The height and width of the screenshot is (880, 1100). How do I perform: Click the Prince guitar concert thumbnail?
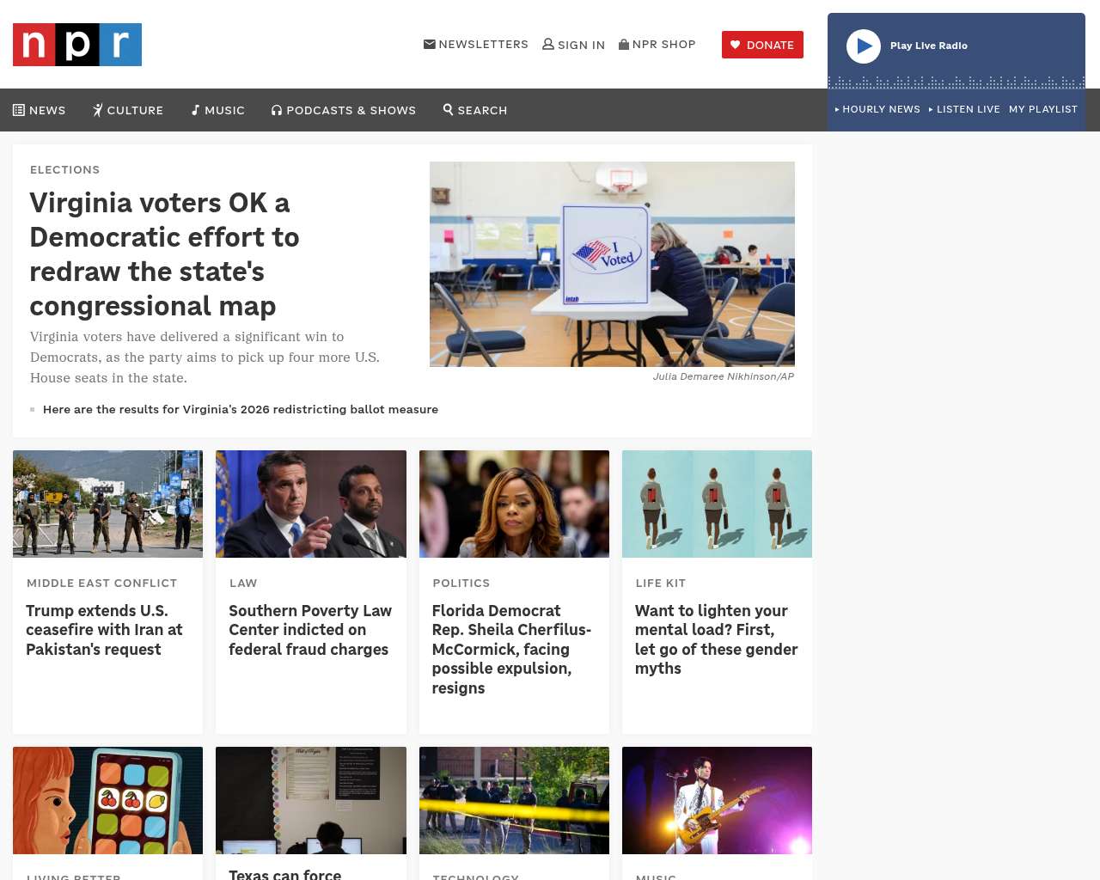coord(717,800)
